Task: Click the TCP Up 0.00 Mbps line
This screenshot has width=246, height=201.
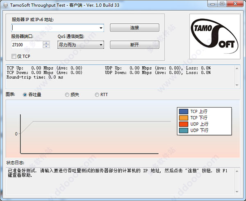Action: [44, 68]
